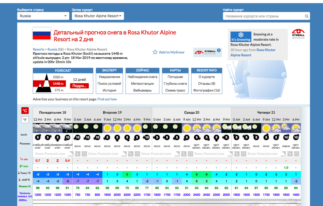Open Поиск условий link
323x206 pixels.
coord(109,83)
